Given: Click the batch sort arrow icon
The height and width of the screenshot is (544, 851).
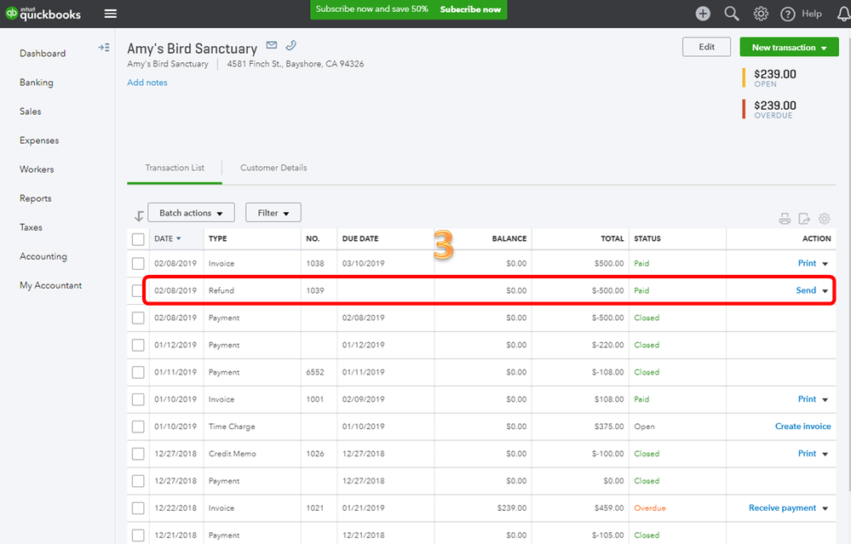Looking at the screenshot, I should (x=138, y=216).
